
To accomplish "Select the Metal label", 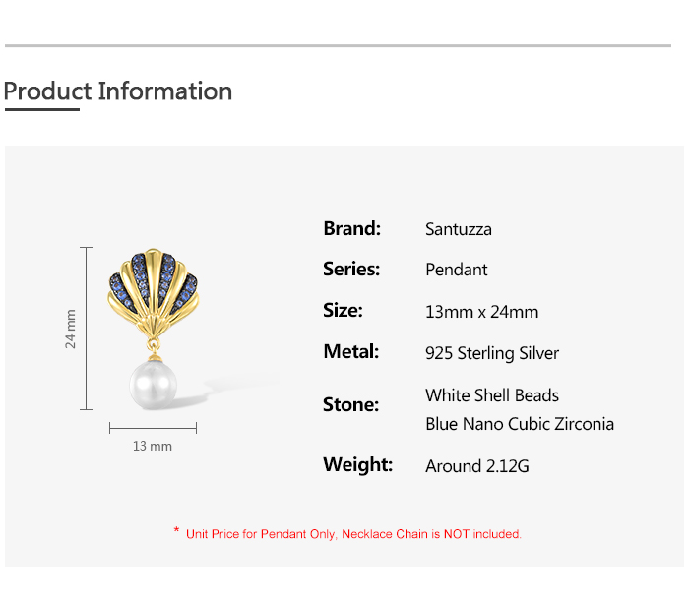I will click(350, 351).
